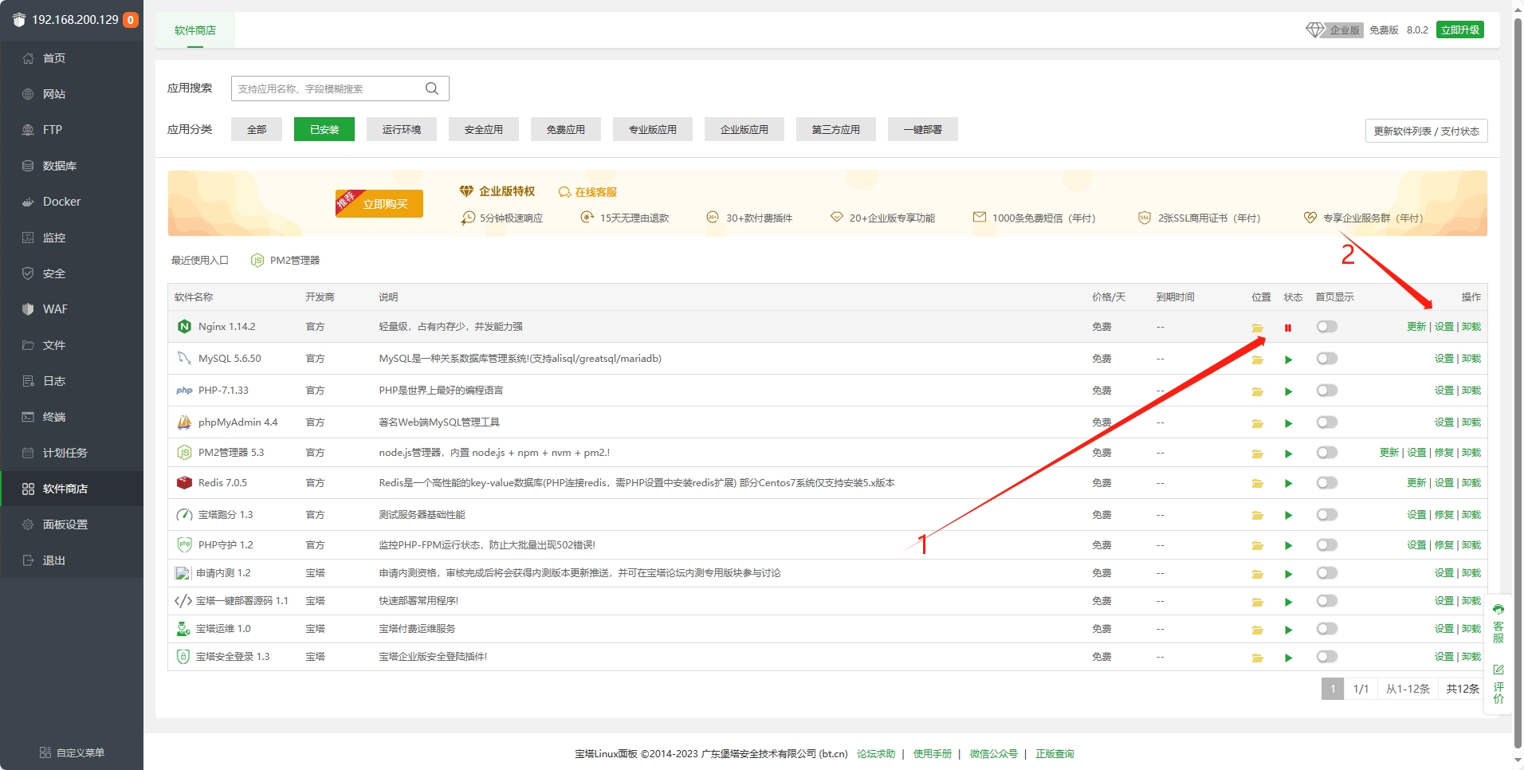Screen dimensions: 1524x770
Task: Open 首页 in the sidebar
Action: click(72, 58)
